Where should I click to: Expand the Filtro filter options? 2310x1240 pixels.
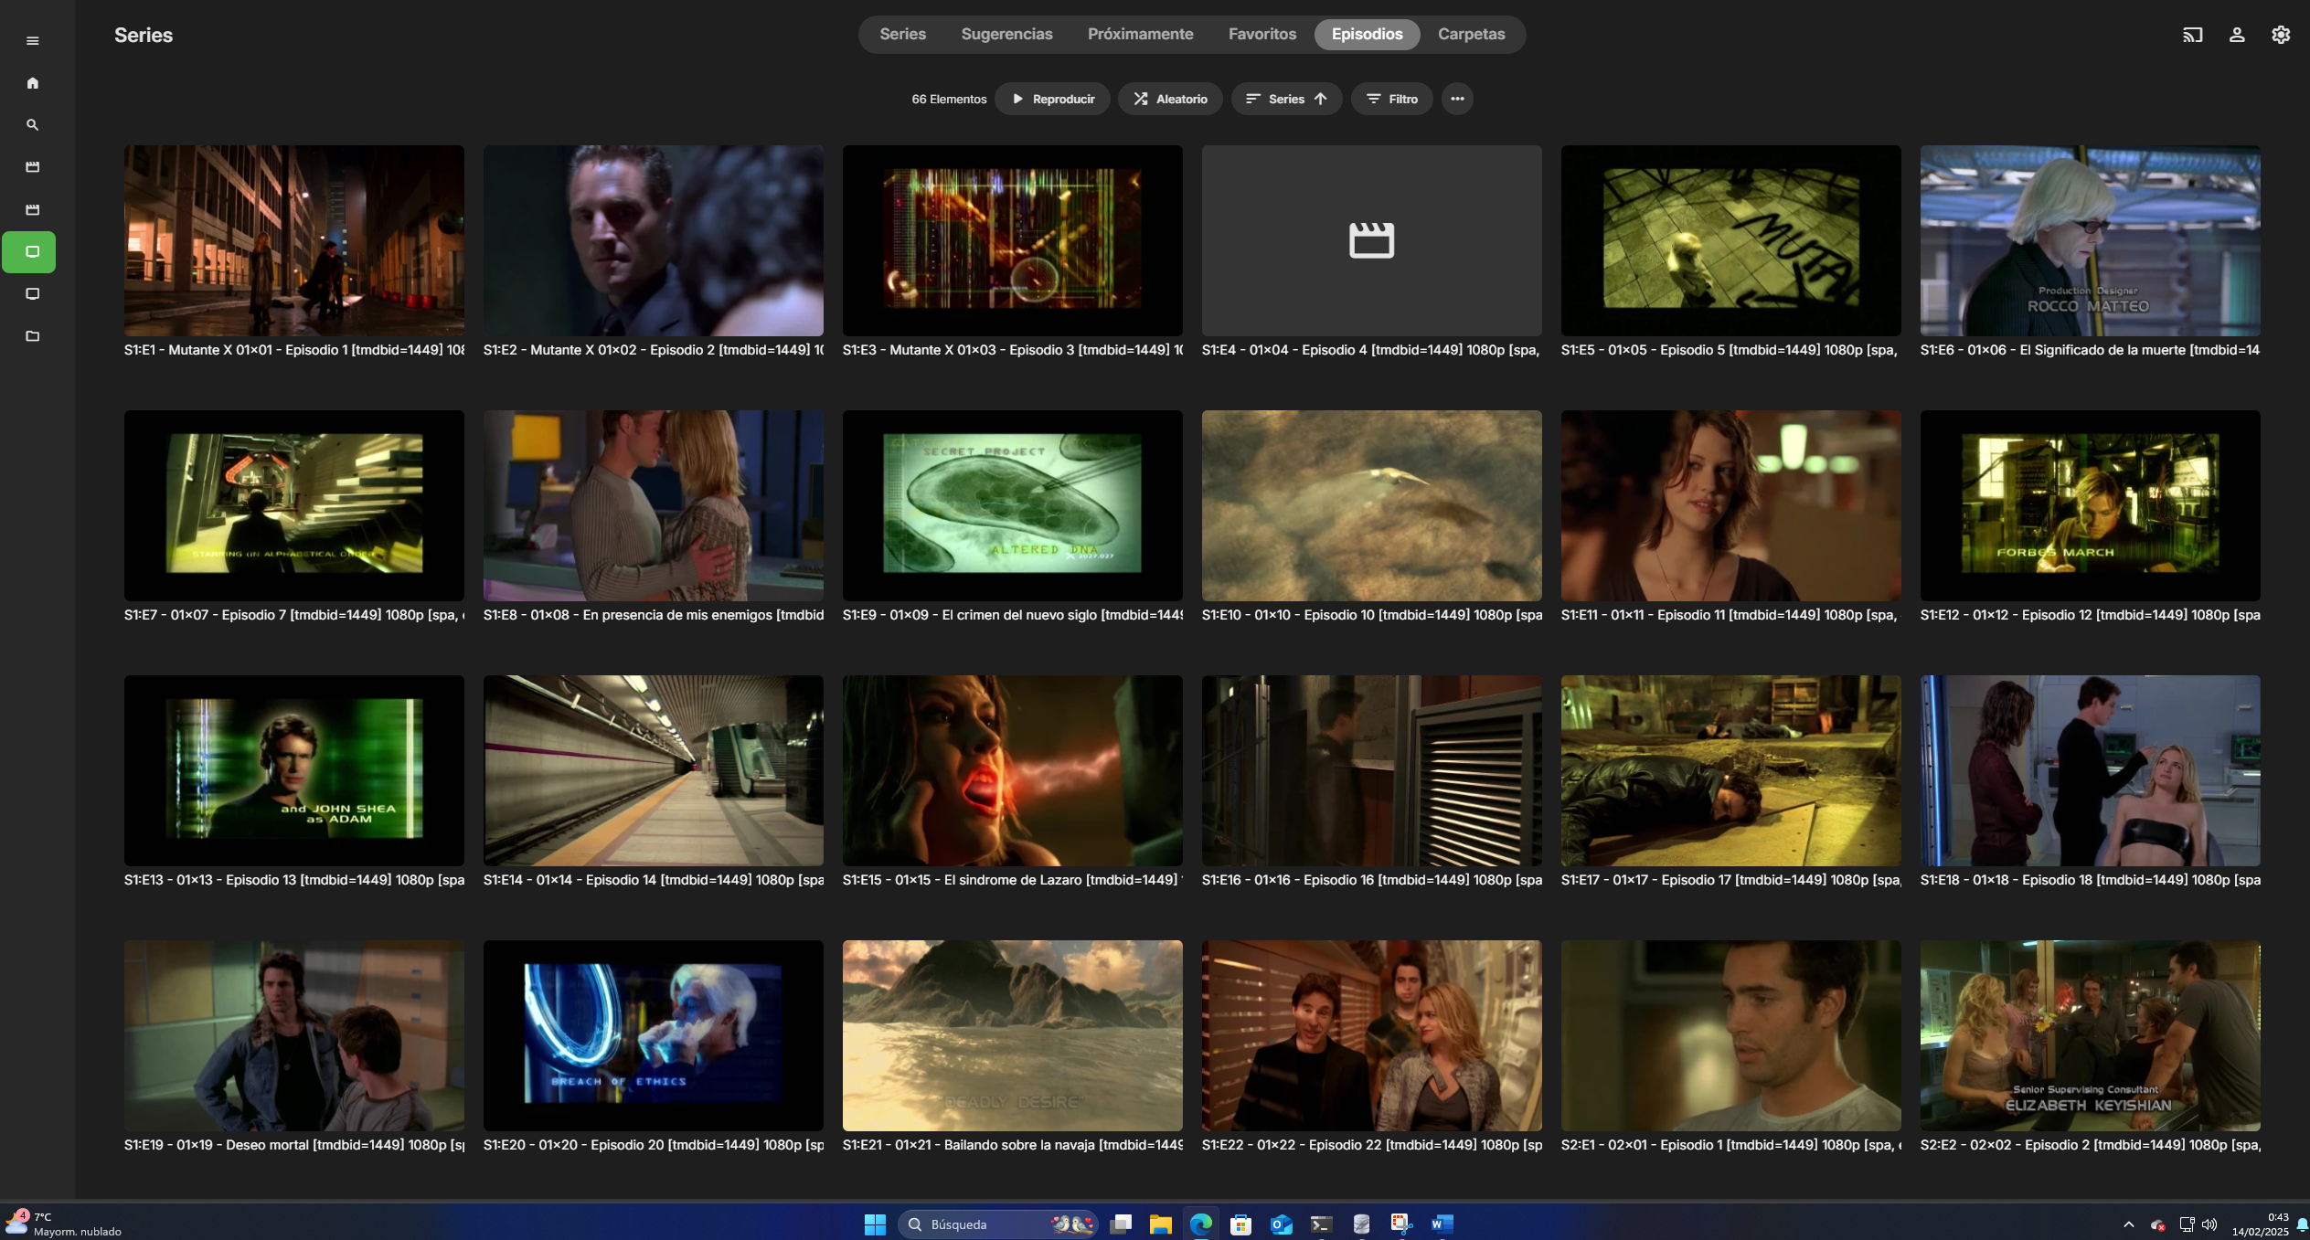pos(1391,99)
